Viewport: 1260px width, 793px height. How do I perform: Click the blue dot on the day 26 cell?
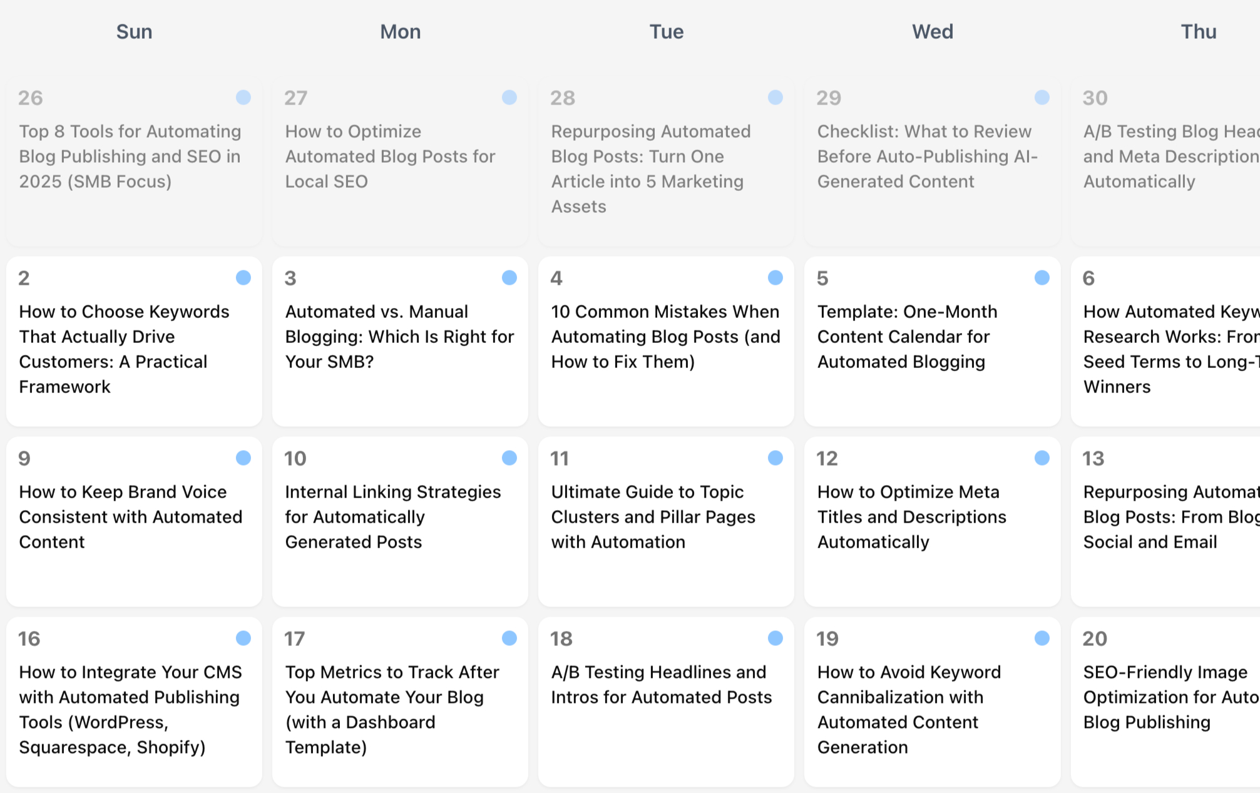point(243,97)
